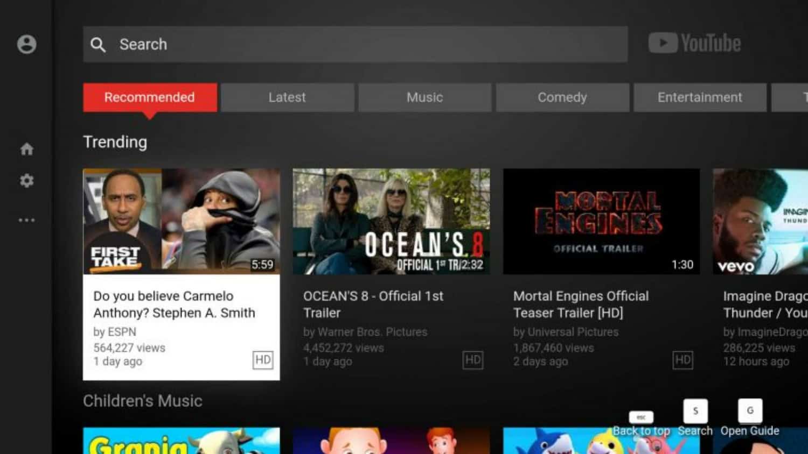Open the 'Grania' cartoon children's music thumbnail
Viewport: 808px width, 454px height.
click(181, 441)
